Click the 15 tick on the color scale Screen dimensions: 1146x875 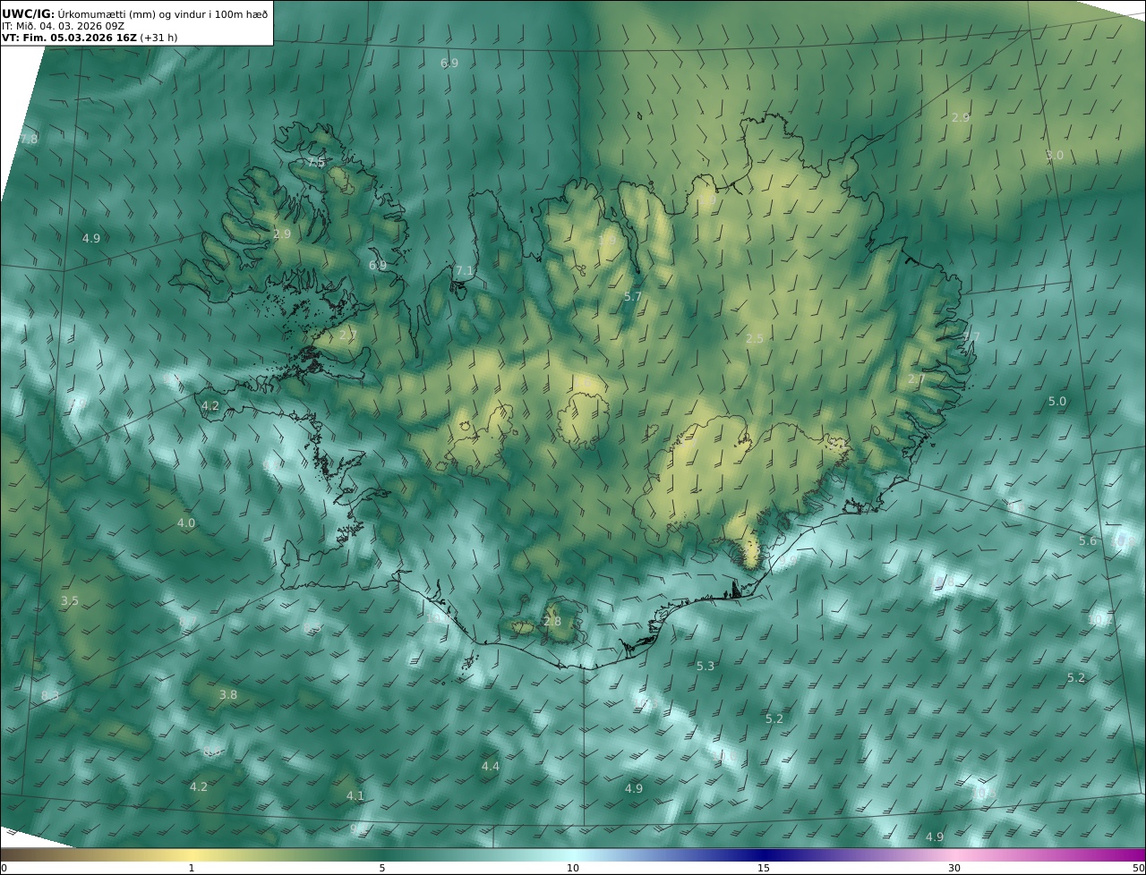tap(764, 869)
